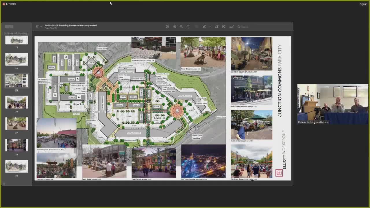
Task: Zoom in on the presentation document
Action: (181, 27)
